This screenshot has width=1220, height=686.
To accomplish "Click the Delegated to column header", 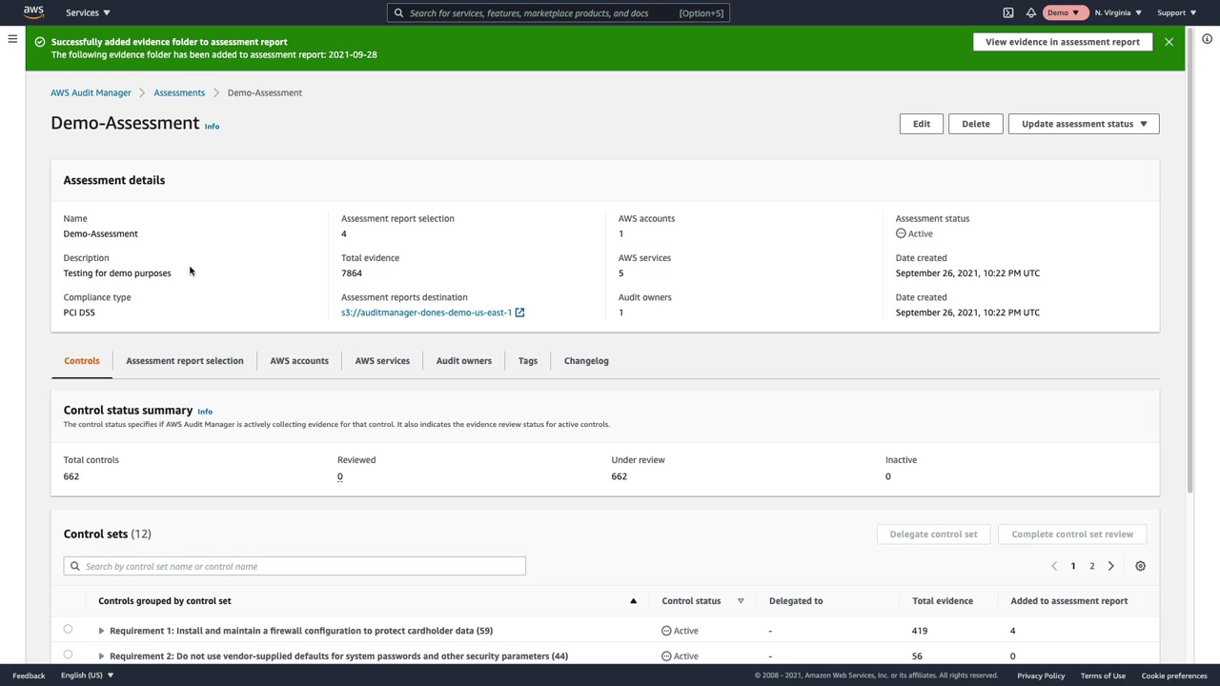I will [796, 601].
